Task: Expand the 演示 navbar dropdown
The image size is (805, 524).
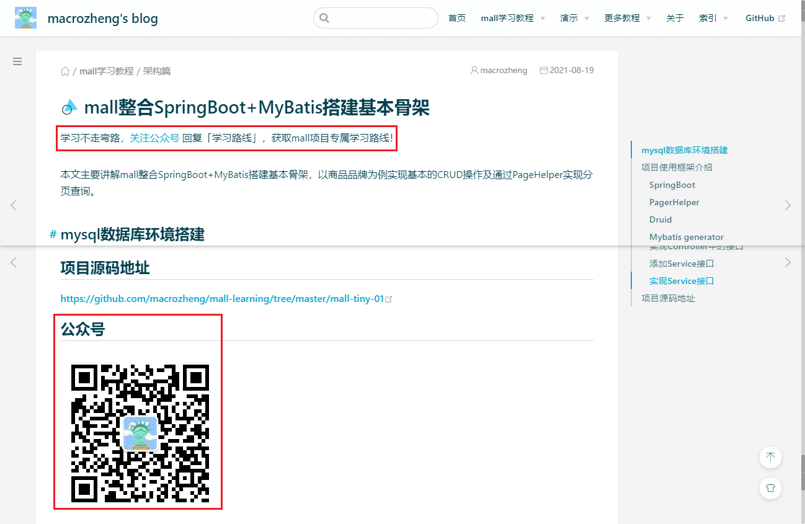Action: pos(575,18)
